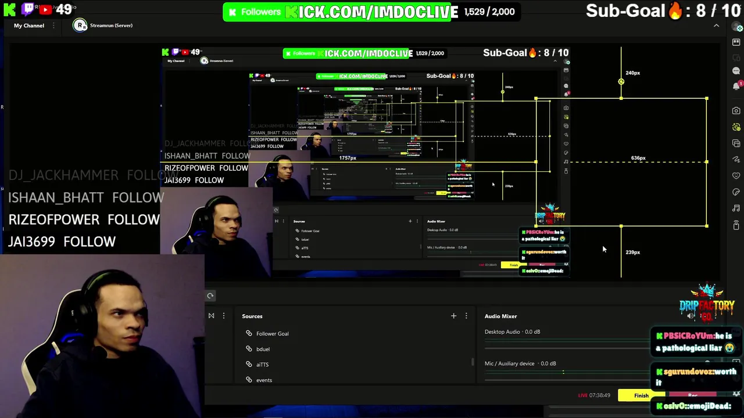This screenshot has height=418, width=744.
Task: Click the circular rotation handle above selection
Action: 621,82
